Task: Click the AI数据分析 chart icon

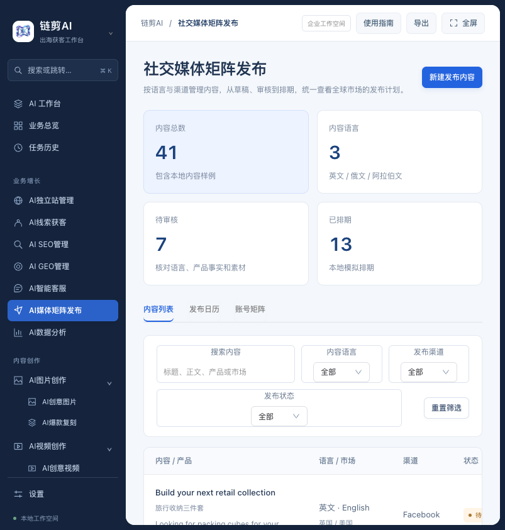Action: 18,332
